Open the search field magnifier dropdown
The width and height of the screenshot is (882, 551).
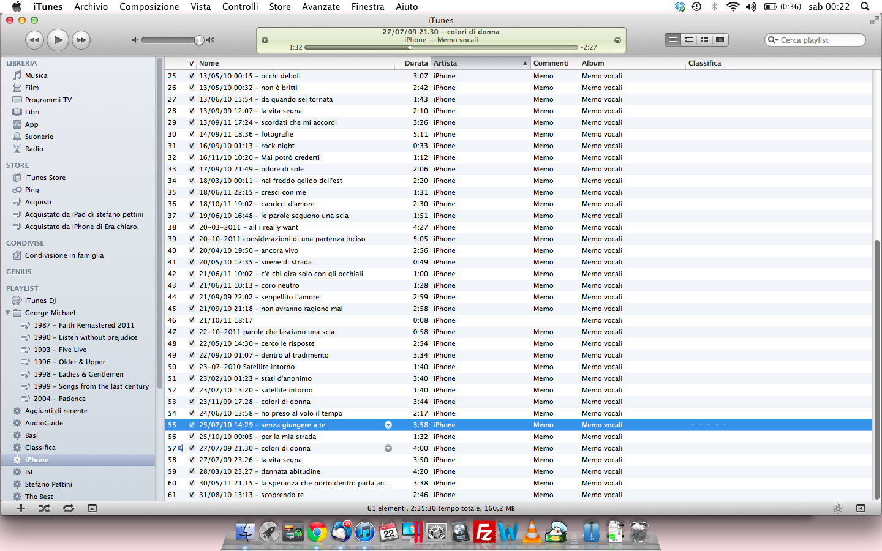(773, 40)
